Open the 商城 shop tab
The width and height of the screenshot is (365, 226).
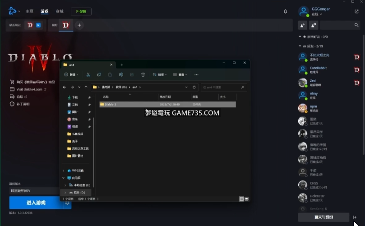60,11
